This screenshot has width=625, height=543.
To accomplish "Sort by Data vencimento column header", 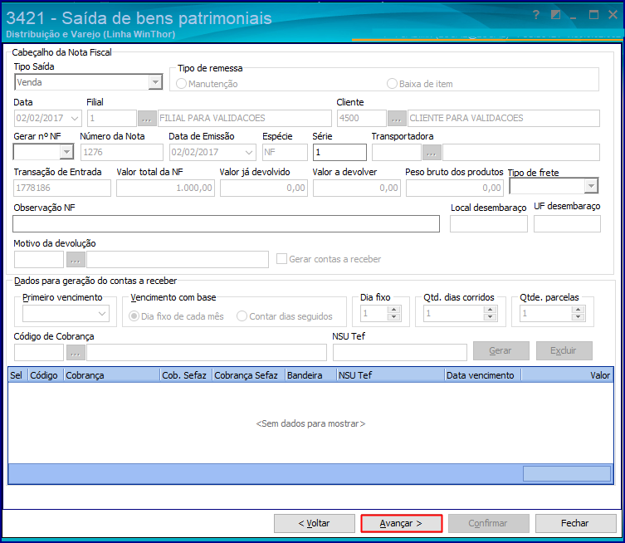I will tap(482, 375).
